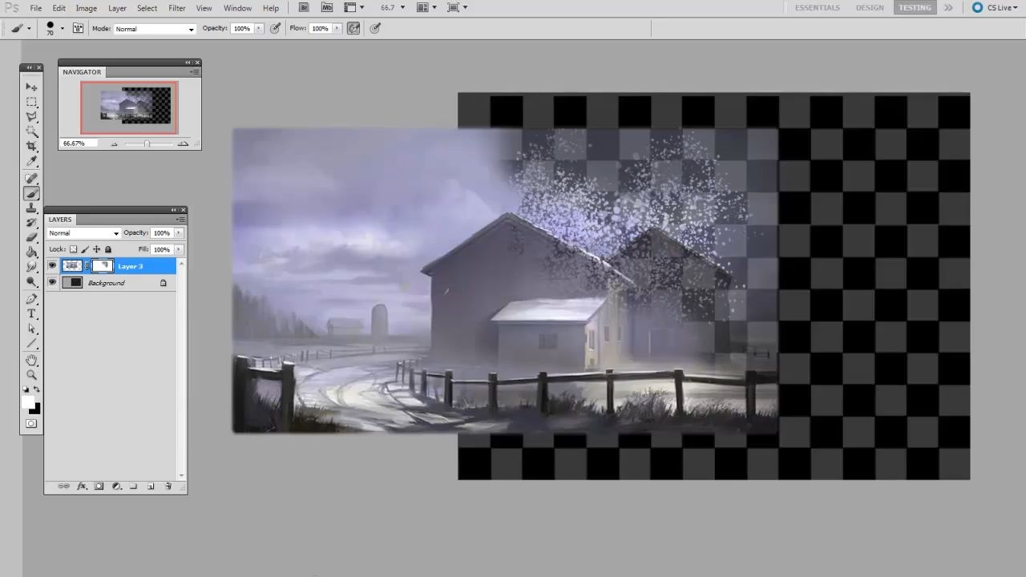Open the Layer menu
The image size is (1026, 577).
pos(117,8)
